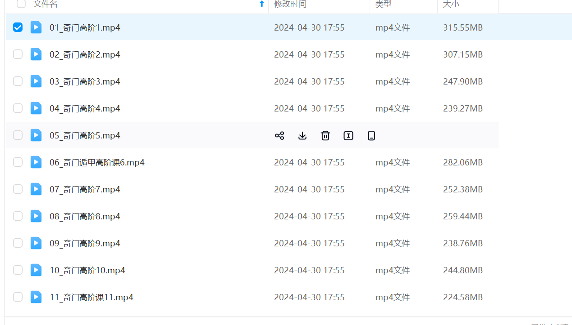Delete 05_奇门高阶5.mp4 using trash icon
Screen dimensions: 572x325
325,136
